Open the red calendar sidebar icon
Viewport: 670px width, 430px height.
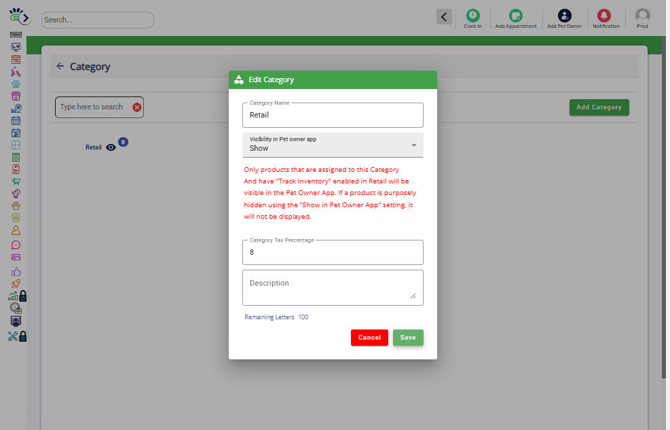16,59
